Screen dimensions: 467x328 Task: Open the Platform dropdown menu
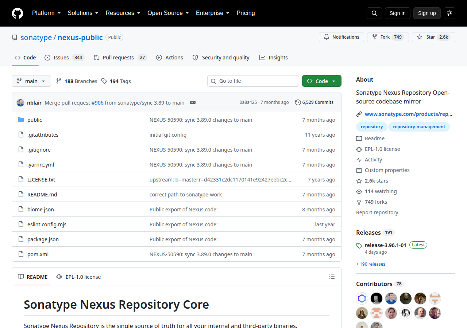[x=46, y=13]
